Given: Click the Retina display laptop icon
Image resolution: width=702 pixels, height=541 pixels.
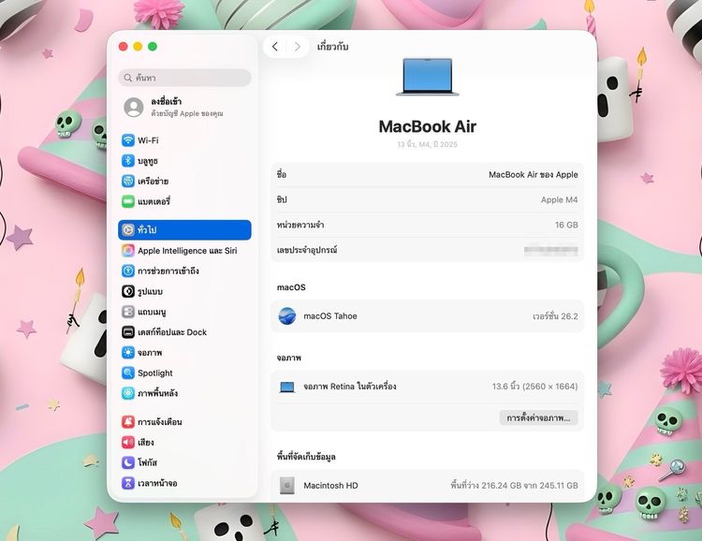Looking at the screenshot, I should 287,387.
